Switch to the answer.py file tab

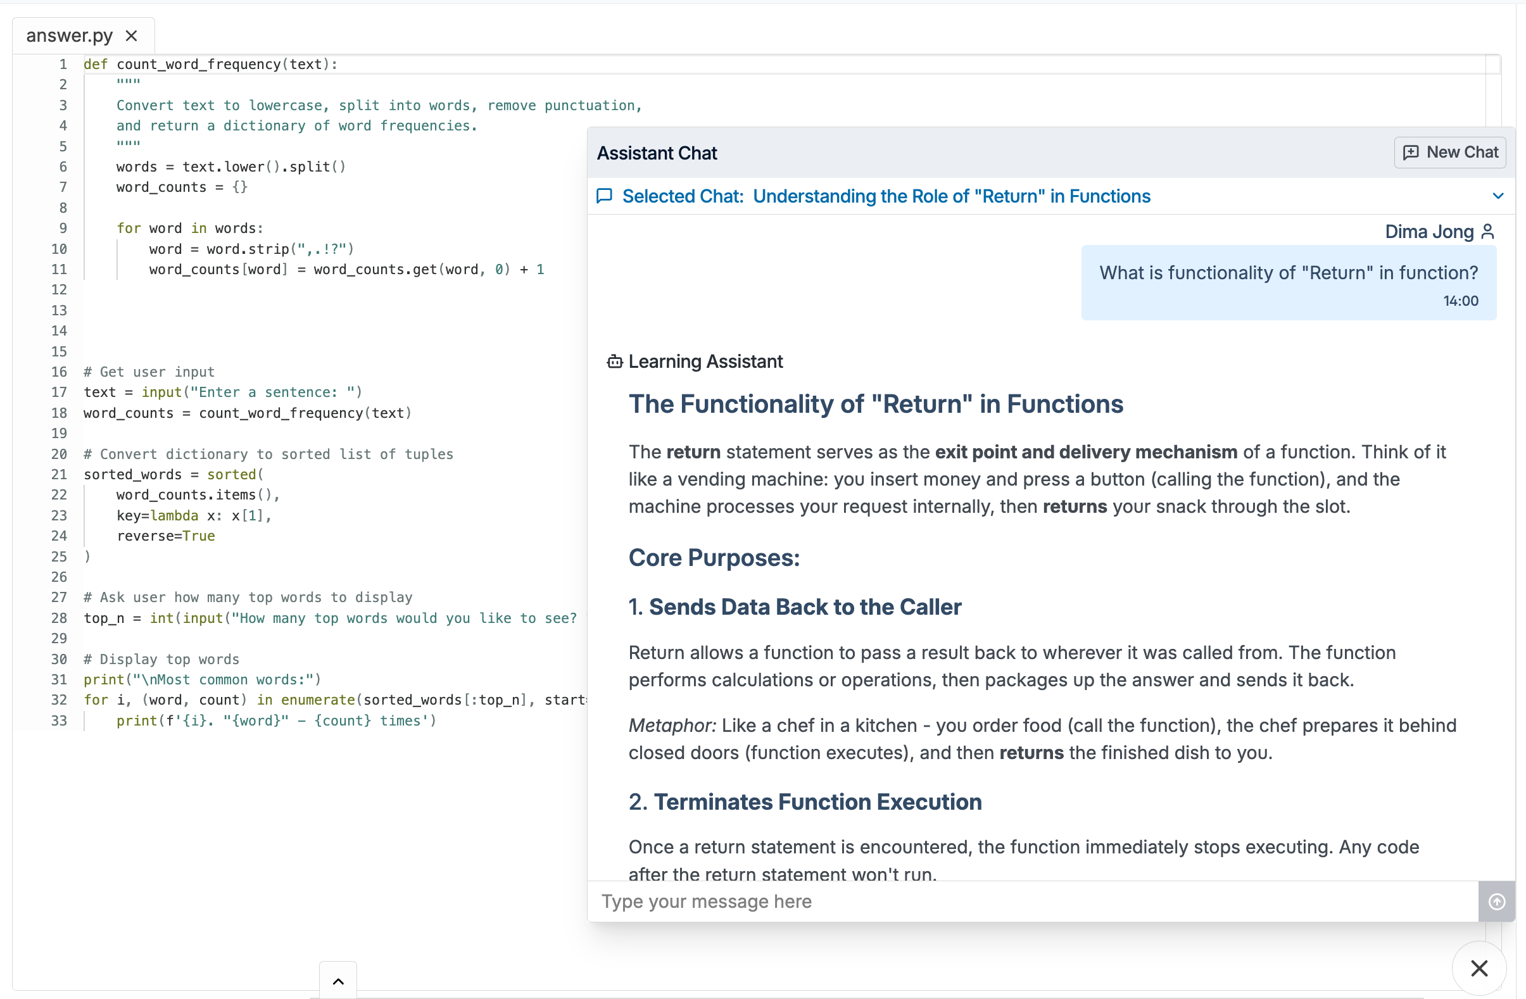69,36
